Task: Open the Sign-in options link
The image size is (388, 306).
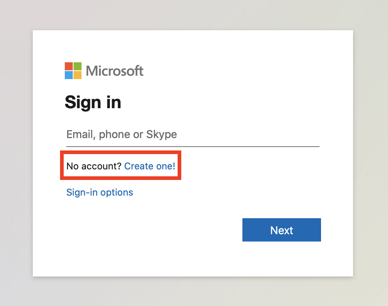Action: (x=100, y=192)
